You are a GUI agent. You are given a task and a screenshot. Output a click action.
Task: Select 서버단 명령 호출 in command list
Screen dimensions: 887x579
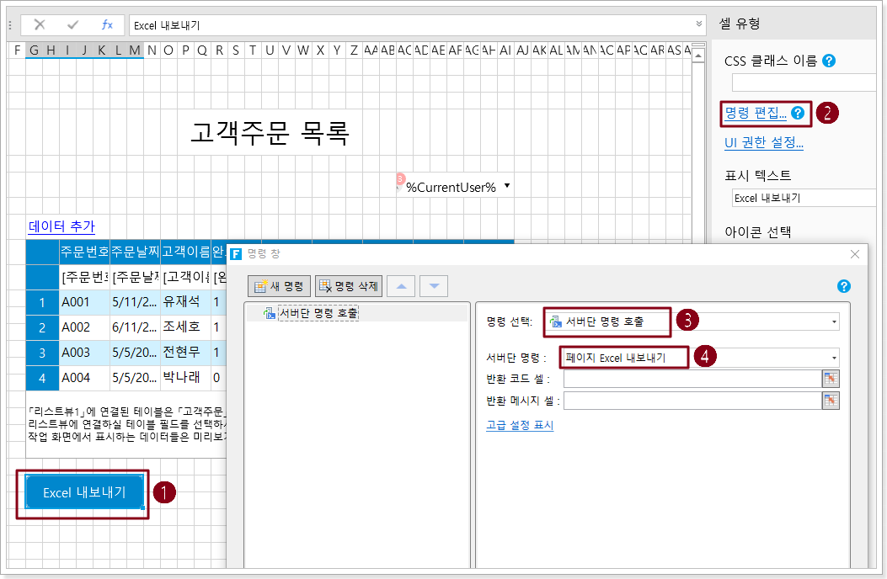[x=318, y=314]
